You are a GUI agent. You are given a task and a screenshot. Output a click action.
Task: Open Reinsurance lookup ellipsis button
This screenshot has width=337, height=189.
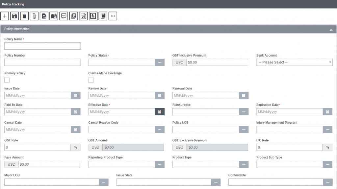tap(244, 112)
